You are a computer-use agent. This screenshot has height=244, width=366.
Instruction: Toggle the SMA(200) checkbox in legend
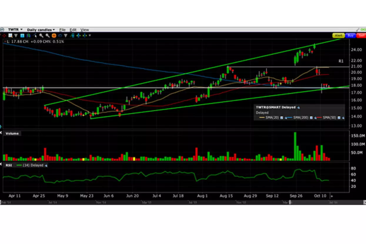pos(311,118)
